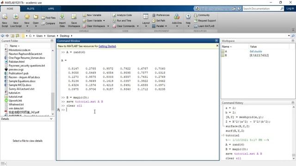Click Learn MATLAB
Viewport: 296px width, 166px height.
pyautogui.click(x=204, y=26)
